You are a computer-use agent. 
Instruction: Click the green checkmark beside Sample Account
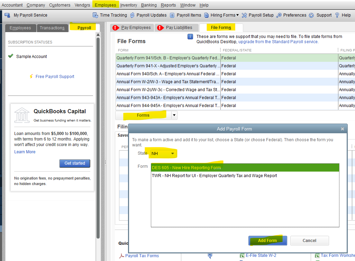click(11, 56)
